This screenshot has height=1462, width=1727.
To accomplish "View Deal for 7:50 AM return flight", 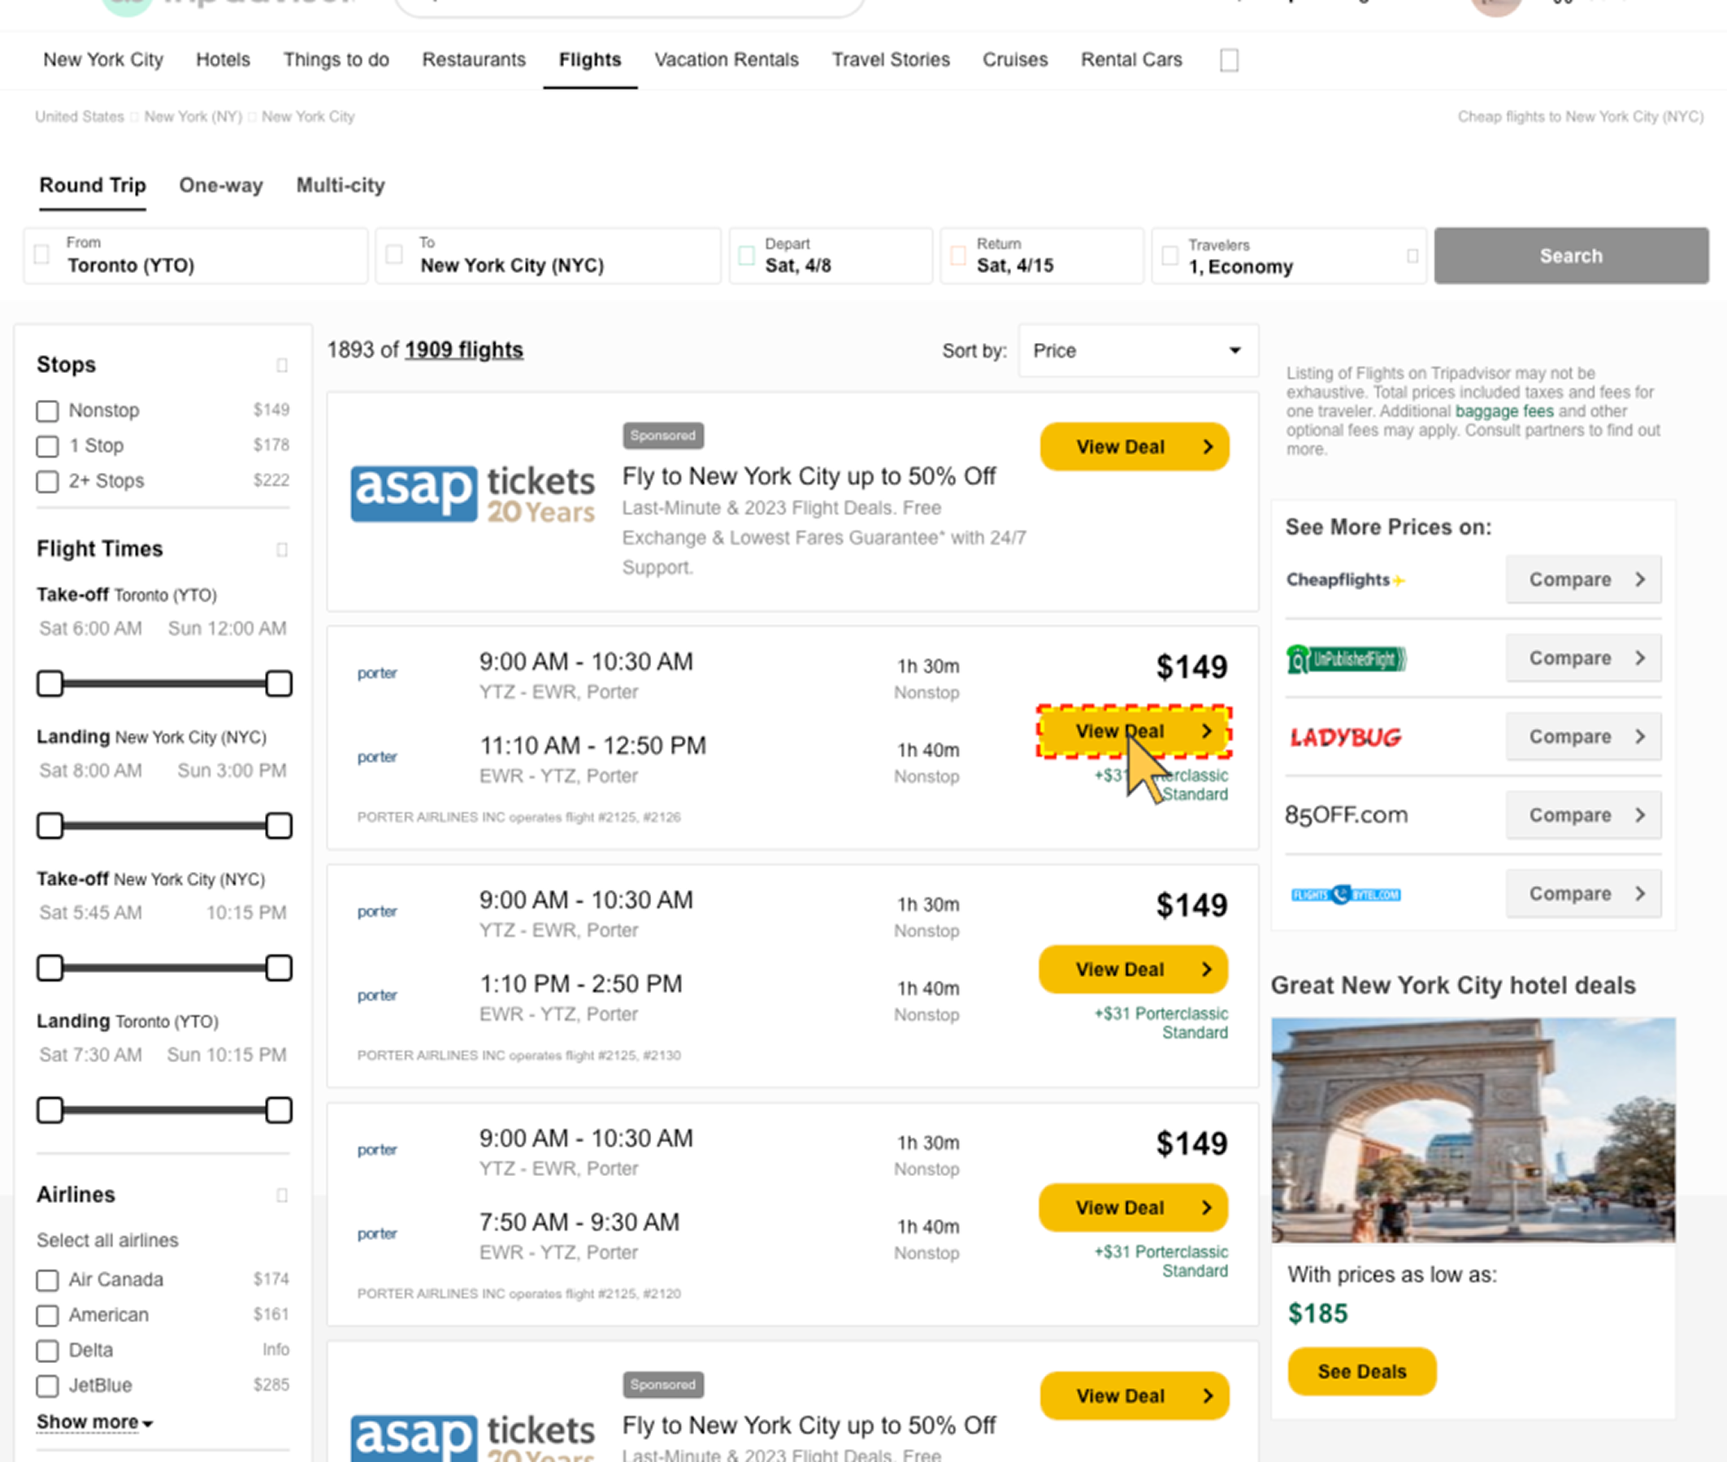I will tap(1133, 1208).
